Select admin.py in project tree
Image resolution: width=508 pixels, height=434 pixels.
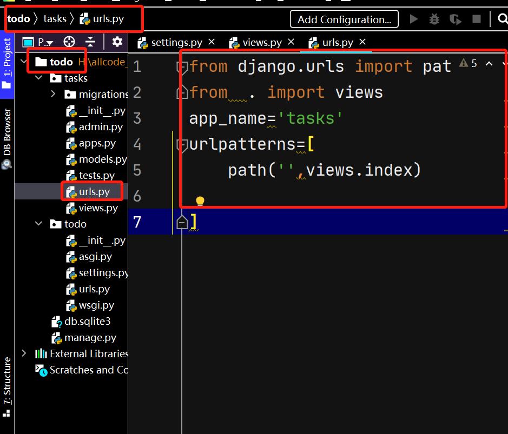tap(94, 127)
